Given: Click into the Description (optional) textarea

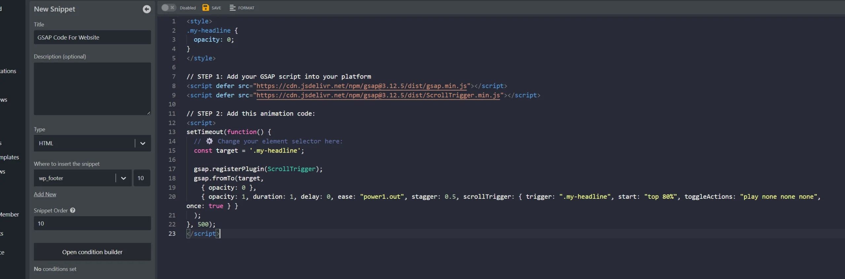Looking at the screenshot, I should coord(92,89).
